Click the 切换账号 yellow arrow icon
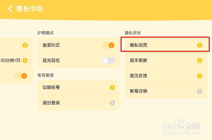This screenshot has width=212, height=140. (112, 87)
